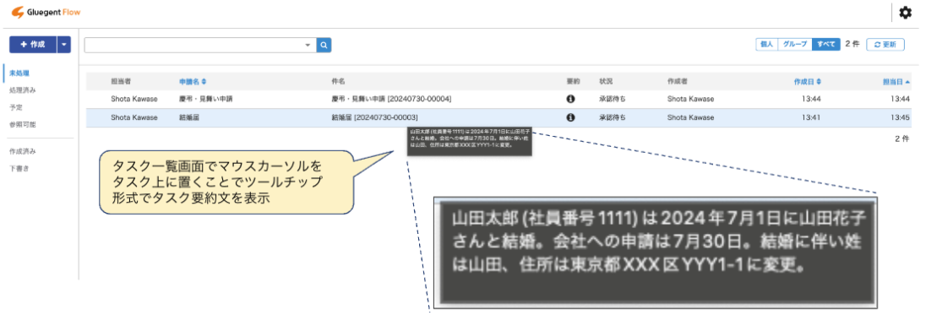The height and width of the screenshot is (326, 926).
Task: Select the 個人 filter toggle
Action: (766, 44)
